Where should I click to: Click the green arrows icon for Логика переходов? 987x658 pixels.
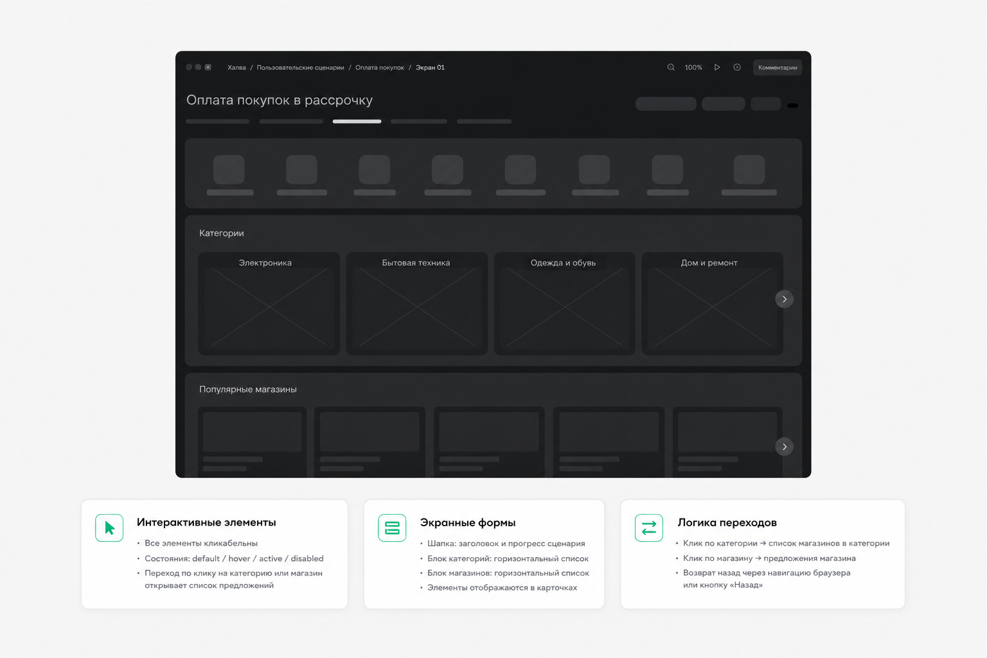click(x=649, y=528)
